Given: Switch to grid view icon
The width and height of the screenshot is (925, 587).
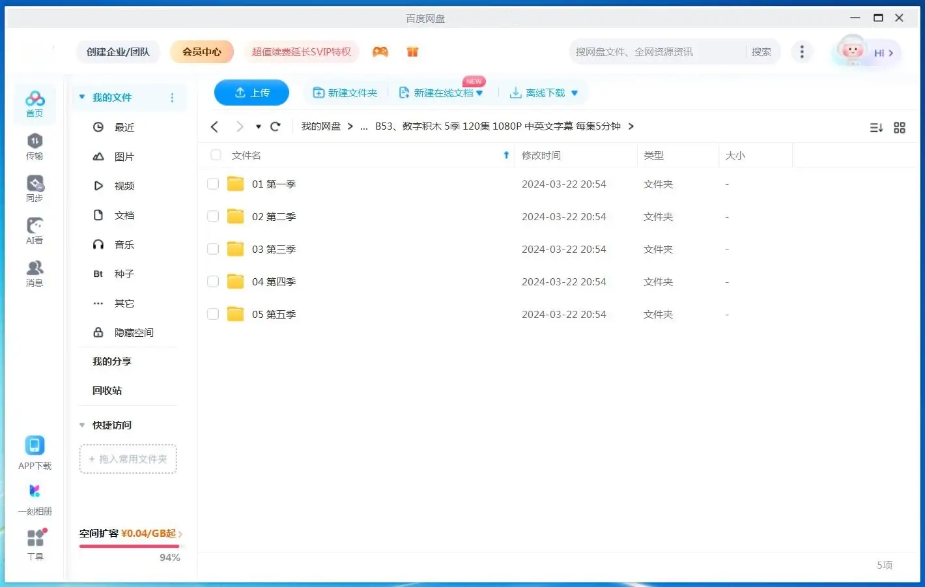Looking at the screenshot, I should coord(899,128).
